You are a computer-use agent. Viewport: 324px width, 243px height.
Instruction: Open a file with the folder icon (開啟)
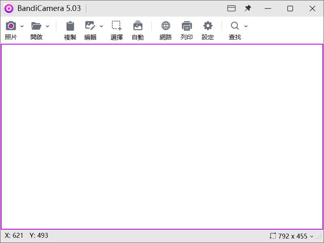pos(36,26)
